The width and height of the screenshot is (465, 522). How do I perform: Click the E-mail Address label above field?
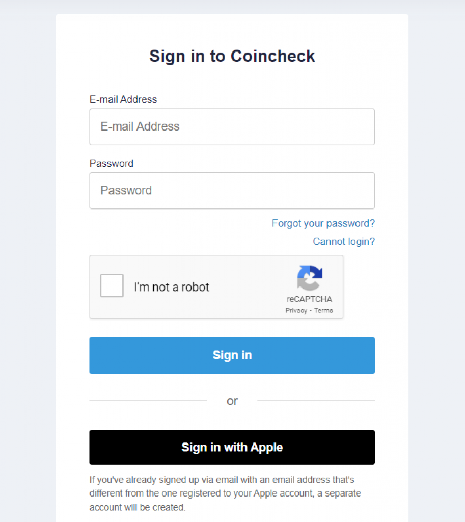123,99
